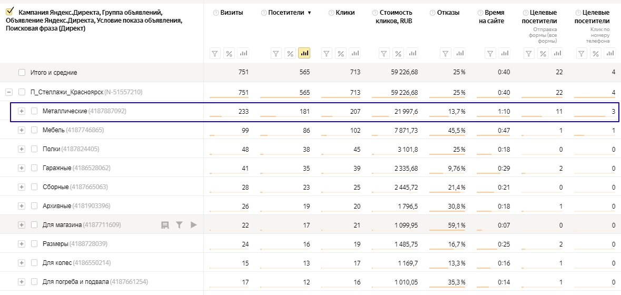Expand the Мебель ad group
The image size is (621, 295).
[x=22, y=130]
